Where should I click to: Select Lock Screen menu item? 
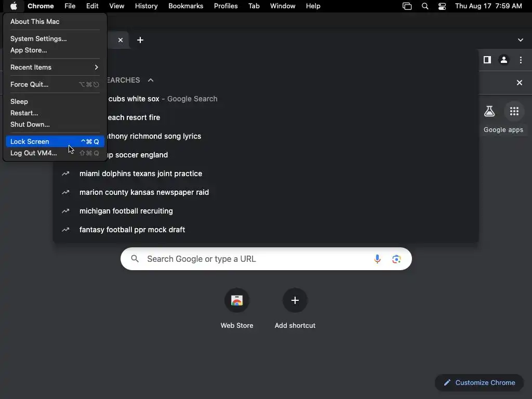coord(55,141)
